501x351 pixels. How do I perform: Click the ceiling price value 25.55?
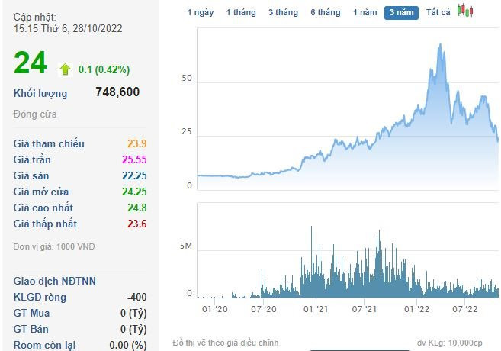point(133,159)
